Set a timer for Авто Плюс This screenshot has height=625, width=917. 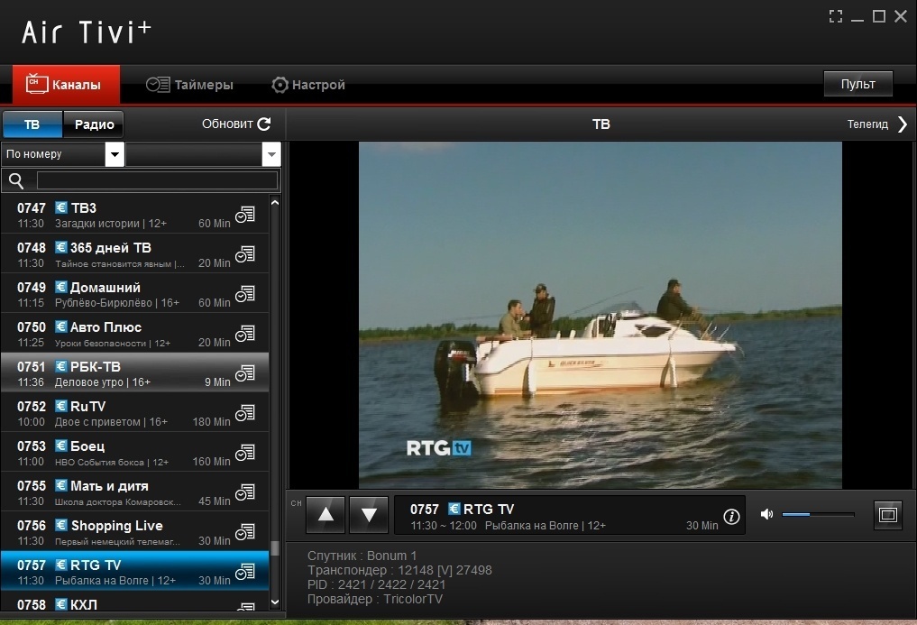pyautogui.click(x=245, y=335)
